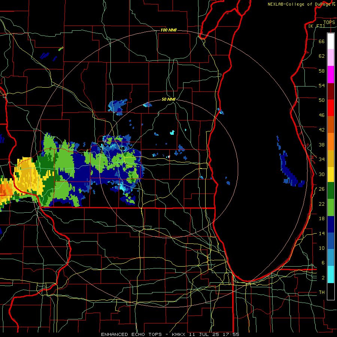This screenshot has width=337, height=337.
Task: Select the dark green legend swatch
Action: (331, 191)
